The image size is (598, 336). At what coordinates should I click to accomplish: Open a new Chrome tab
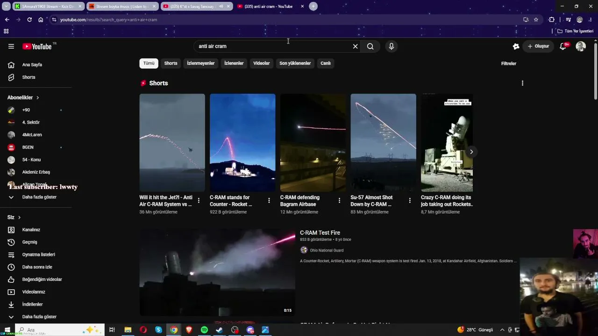pos(313,7)
